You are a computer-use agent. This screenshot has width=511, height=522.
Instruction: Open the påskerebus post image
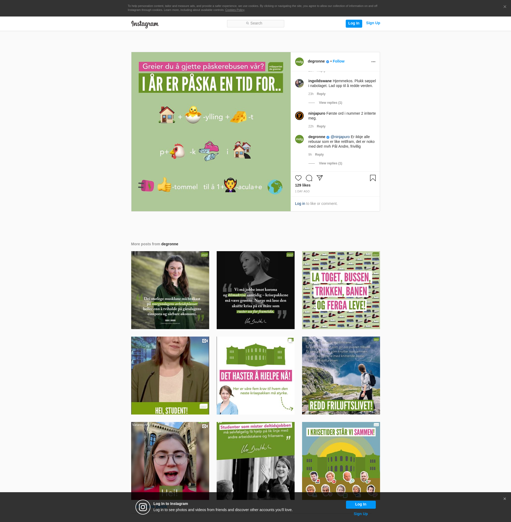pos(211,132)
